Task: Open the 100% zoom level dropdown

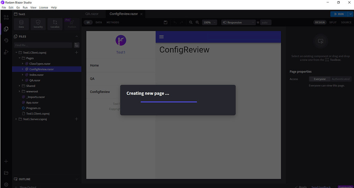Action: click(209, 22)
